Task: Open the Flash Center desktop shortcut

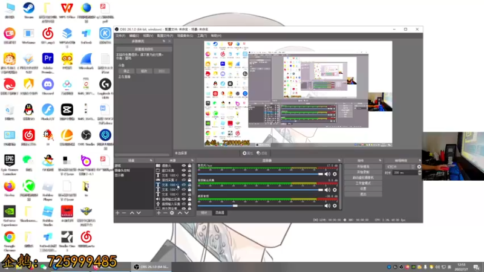Action: click(x=48, y=112)
